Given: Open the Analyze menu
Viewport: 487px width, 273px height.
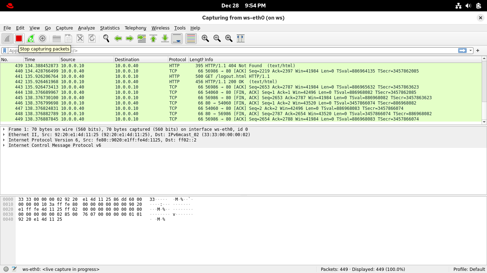Looking at the screenshot, I should (86, 28).
